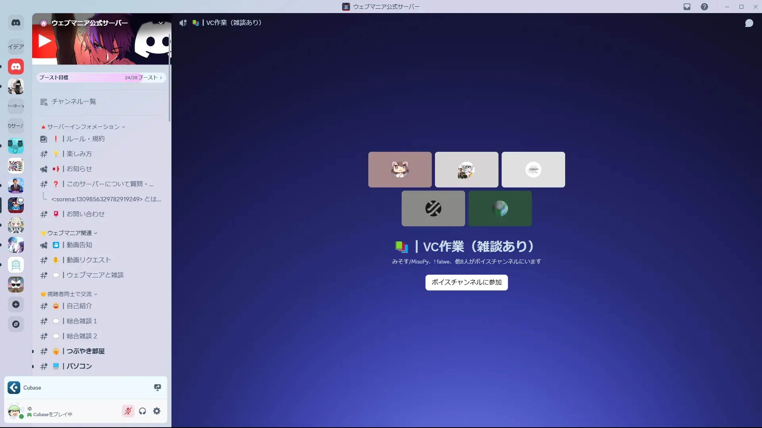Open チャンネル一覧 channel browser

click(x=73, y=102)
